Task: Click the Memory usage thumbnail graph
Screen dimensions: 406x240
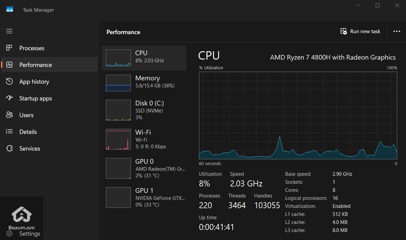Action: (118, 83)
